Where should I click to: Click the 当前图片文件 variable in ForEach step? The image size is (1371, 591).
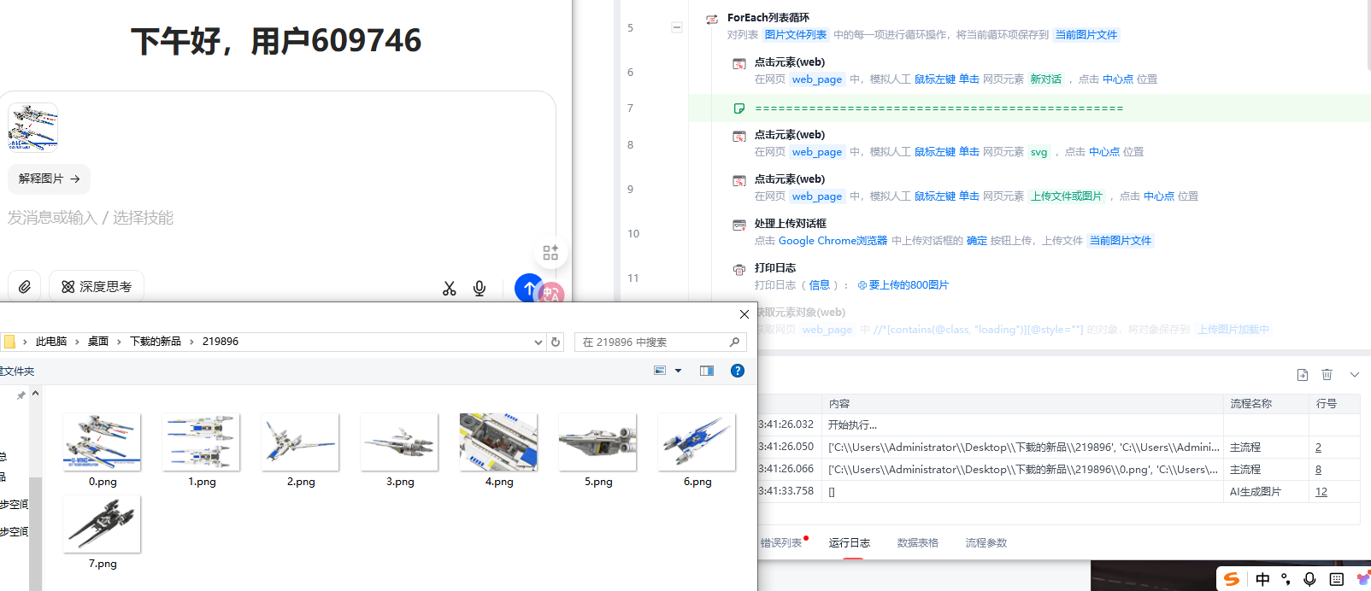pos(1086,35)
